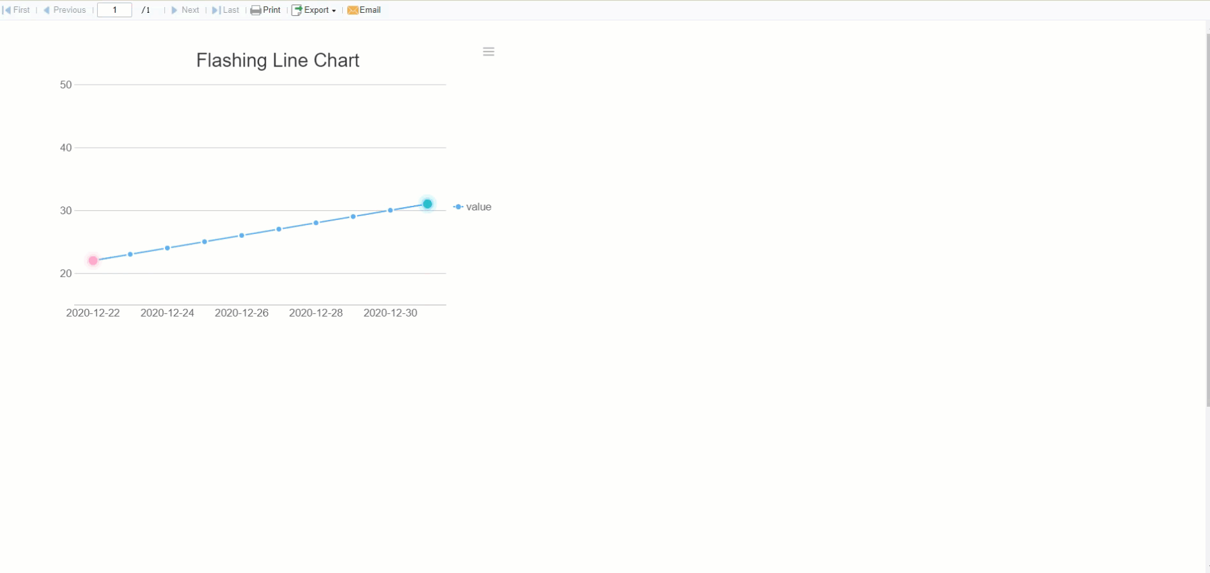Click the Email toolbar label

click(x=370, y=10)
